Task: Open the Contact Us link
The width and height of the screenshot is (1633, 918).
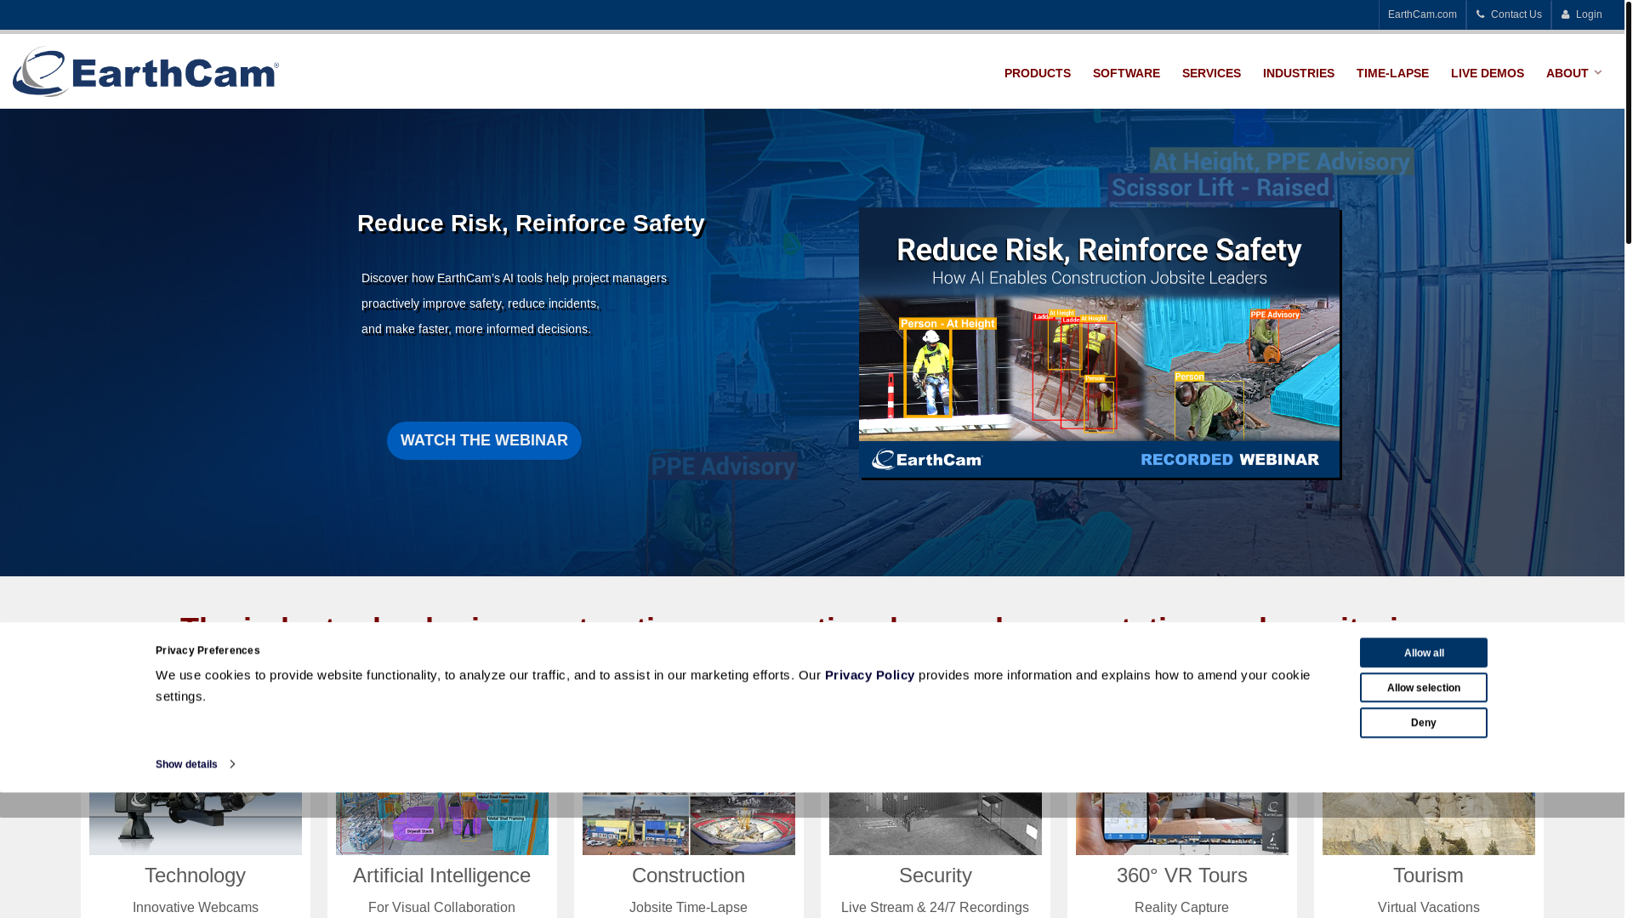Action: [1516, 14]
